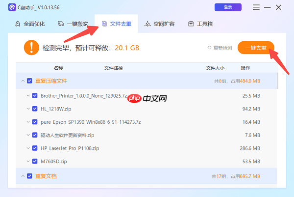Select the pure_Epson_SP1390_Win8x86 file name

tap(91, 122)
